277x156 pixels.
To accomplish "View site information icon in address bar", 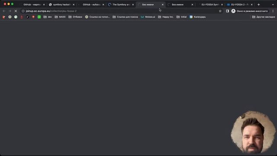I will click(23, 11).
